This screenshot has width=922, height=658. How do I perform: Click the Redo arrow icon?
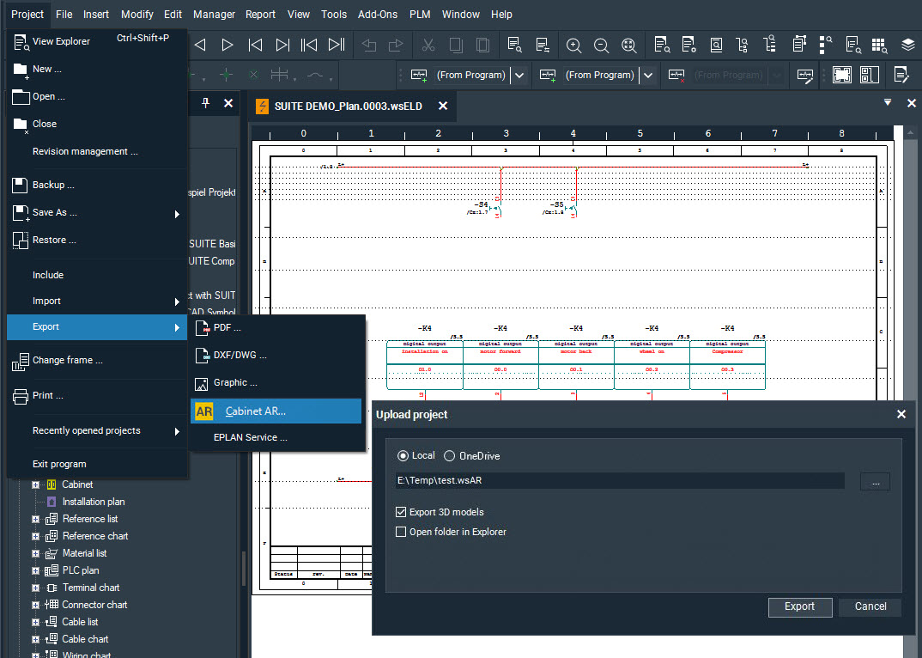point(396,45)
